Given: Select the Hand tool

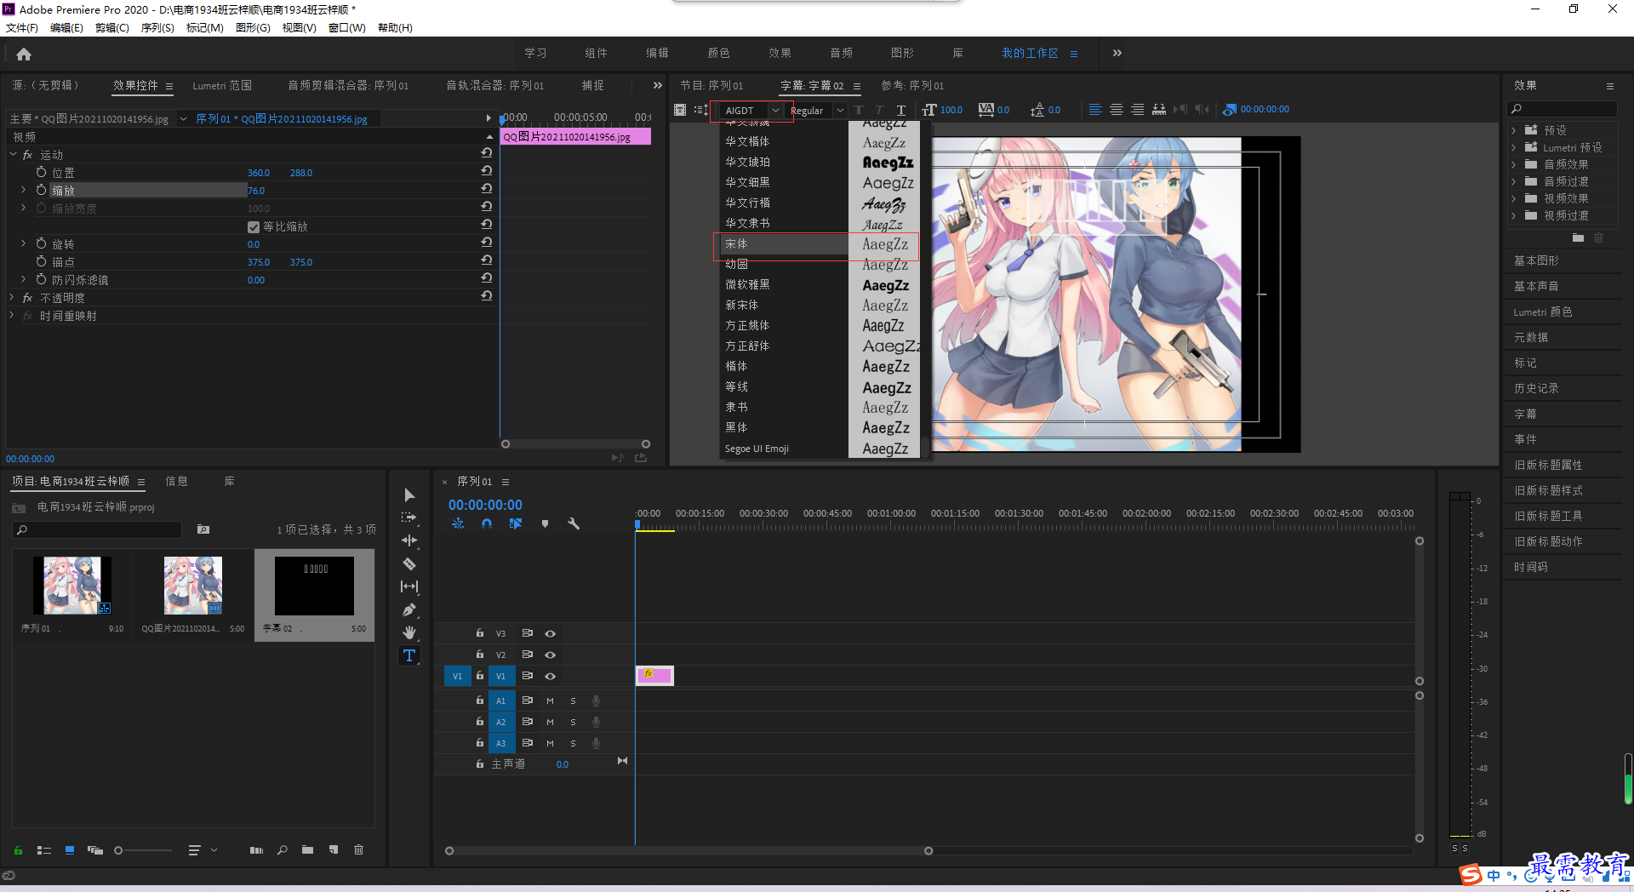Looking at the screenshot, I should pos(409,632).
